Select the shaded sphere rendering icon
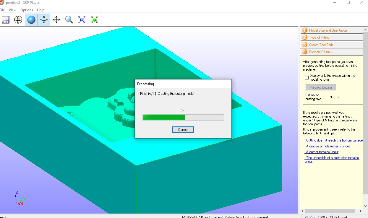The height and width of the screenshot is (218, 368). click(x=31, y=20)
